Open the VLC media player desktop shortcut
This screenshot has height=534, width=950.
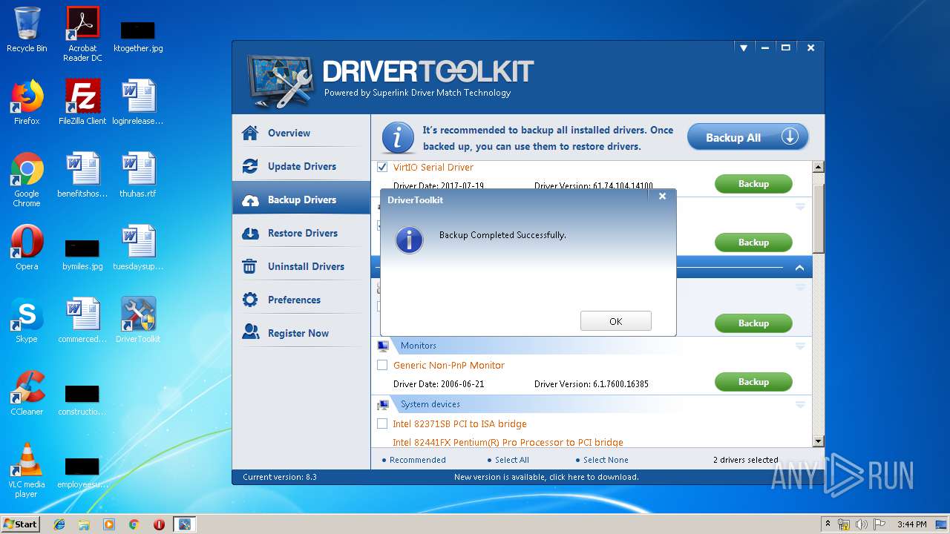coord(27,470)
